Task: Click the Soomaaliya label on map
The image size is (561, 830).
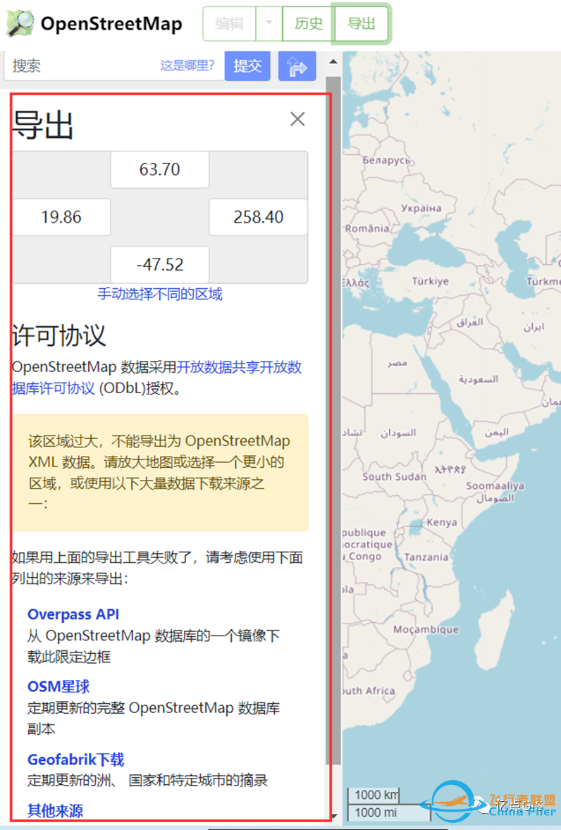Action: point(495,485)
